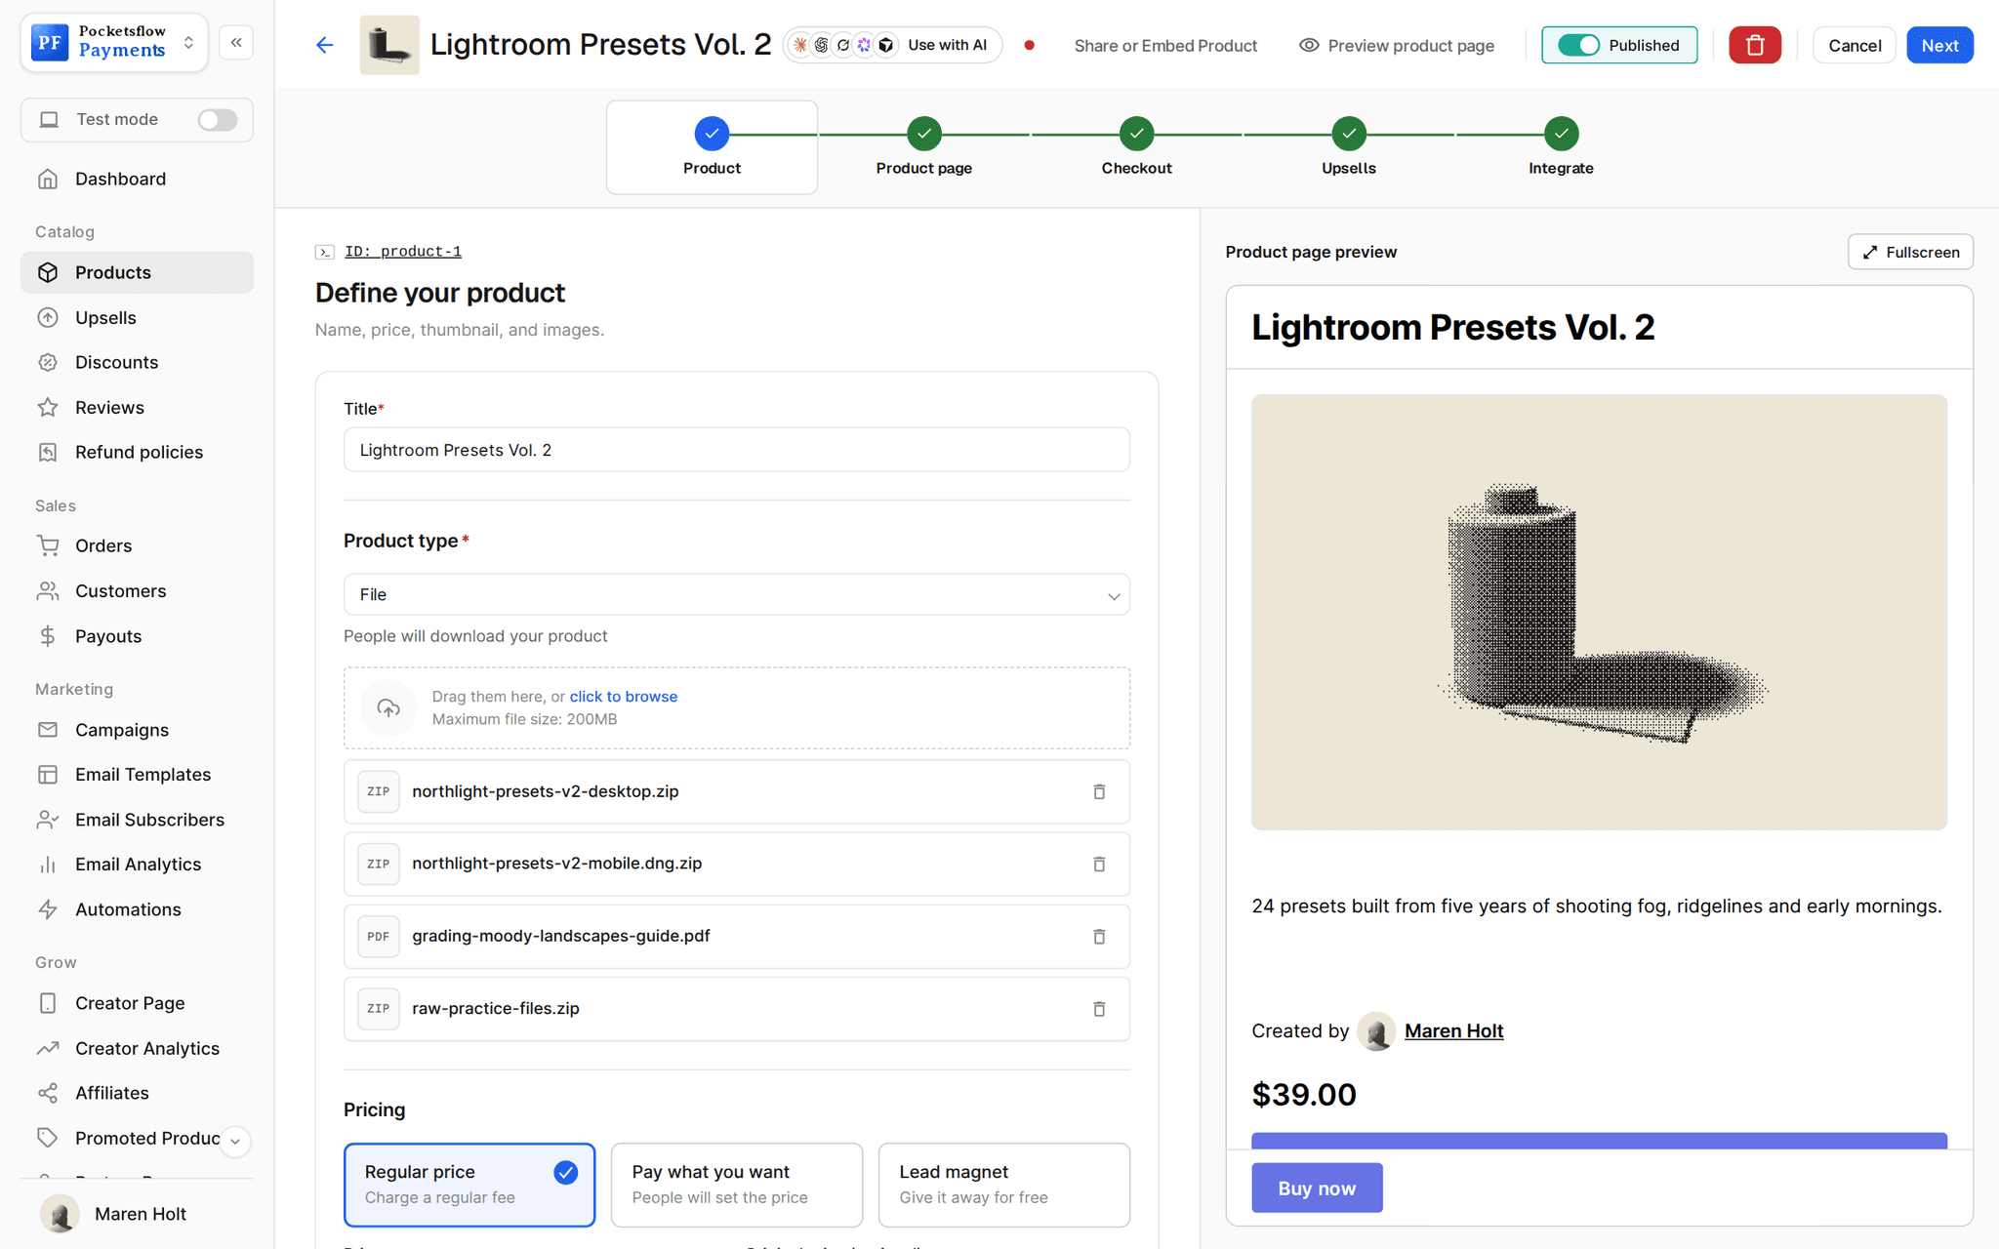Viewport: 1999px width, 1249px height.
Task: Click the Upsells arrow-circle icon in sidebar
Action: pos(48,317)
